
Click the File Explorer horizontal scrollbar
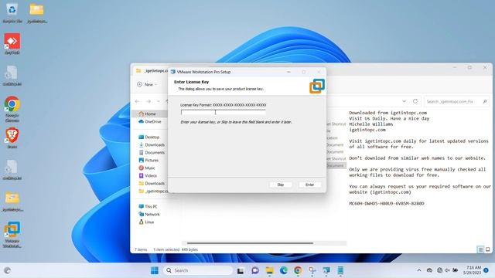coord(250,243)
